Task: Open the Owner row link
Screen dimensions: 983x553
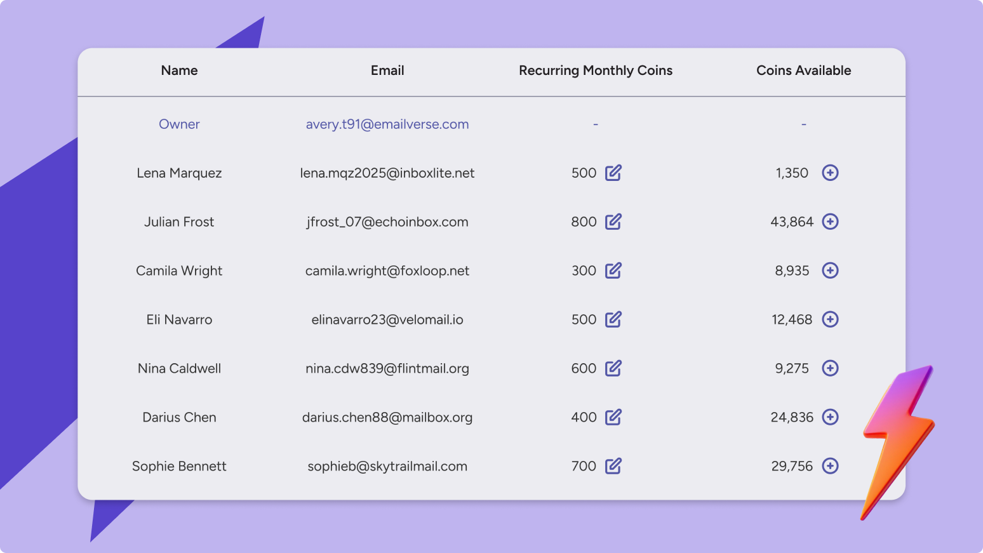Action: [179, 124]
